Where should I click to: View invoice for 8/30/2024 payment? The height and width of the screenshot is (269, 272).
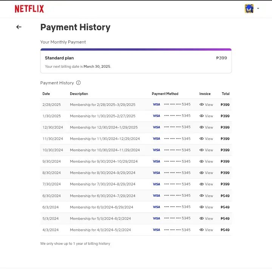point(206,173)
